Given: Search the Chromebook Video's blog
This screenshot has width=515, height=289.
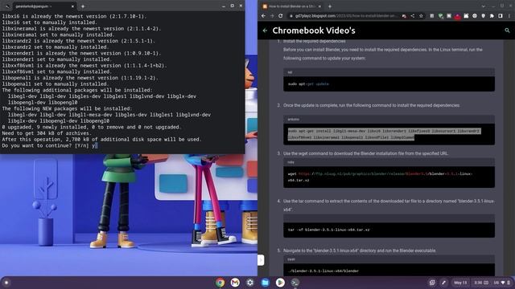Looking at the screenshot, I should [x=507, y=31].
